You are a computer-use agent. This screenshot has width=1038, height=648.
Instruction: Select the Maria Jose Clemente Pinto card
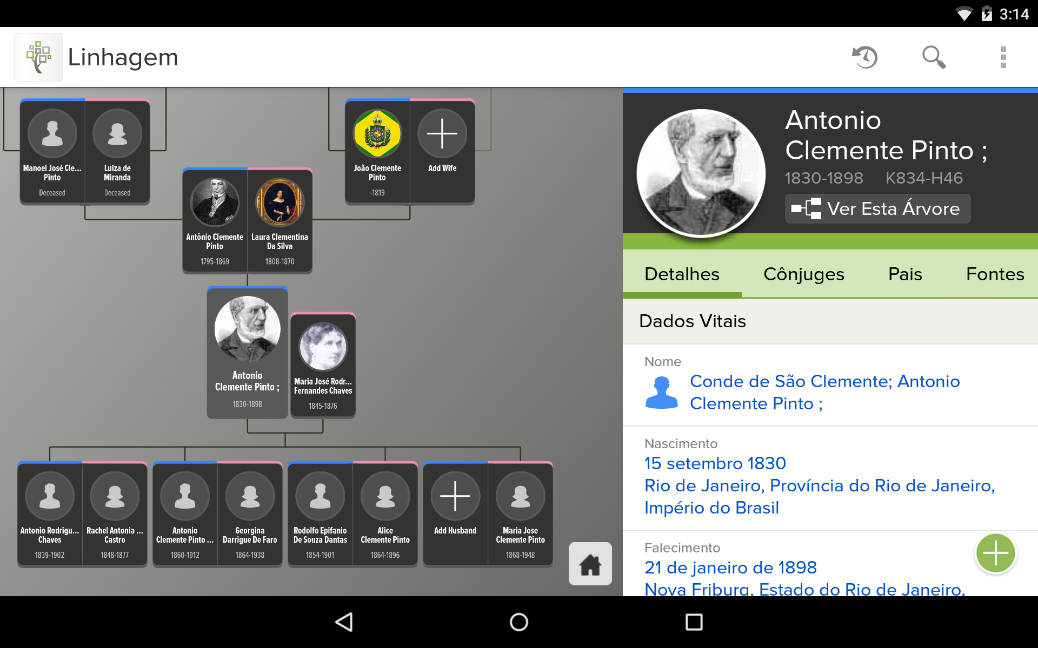(x=520, y=513)
